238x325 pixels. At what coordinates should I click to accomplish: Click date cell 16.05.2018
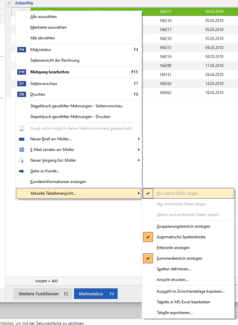tap(214, 93)
